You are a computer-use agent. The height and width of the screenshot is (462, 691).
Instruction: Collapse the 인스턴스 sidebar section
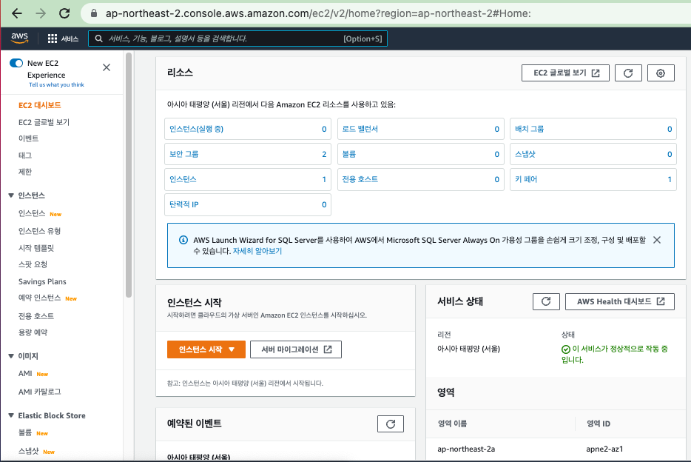pos(11,195)
